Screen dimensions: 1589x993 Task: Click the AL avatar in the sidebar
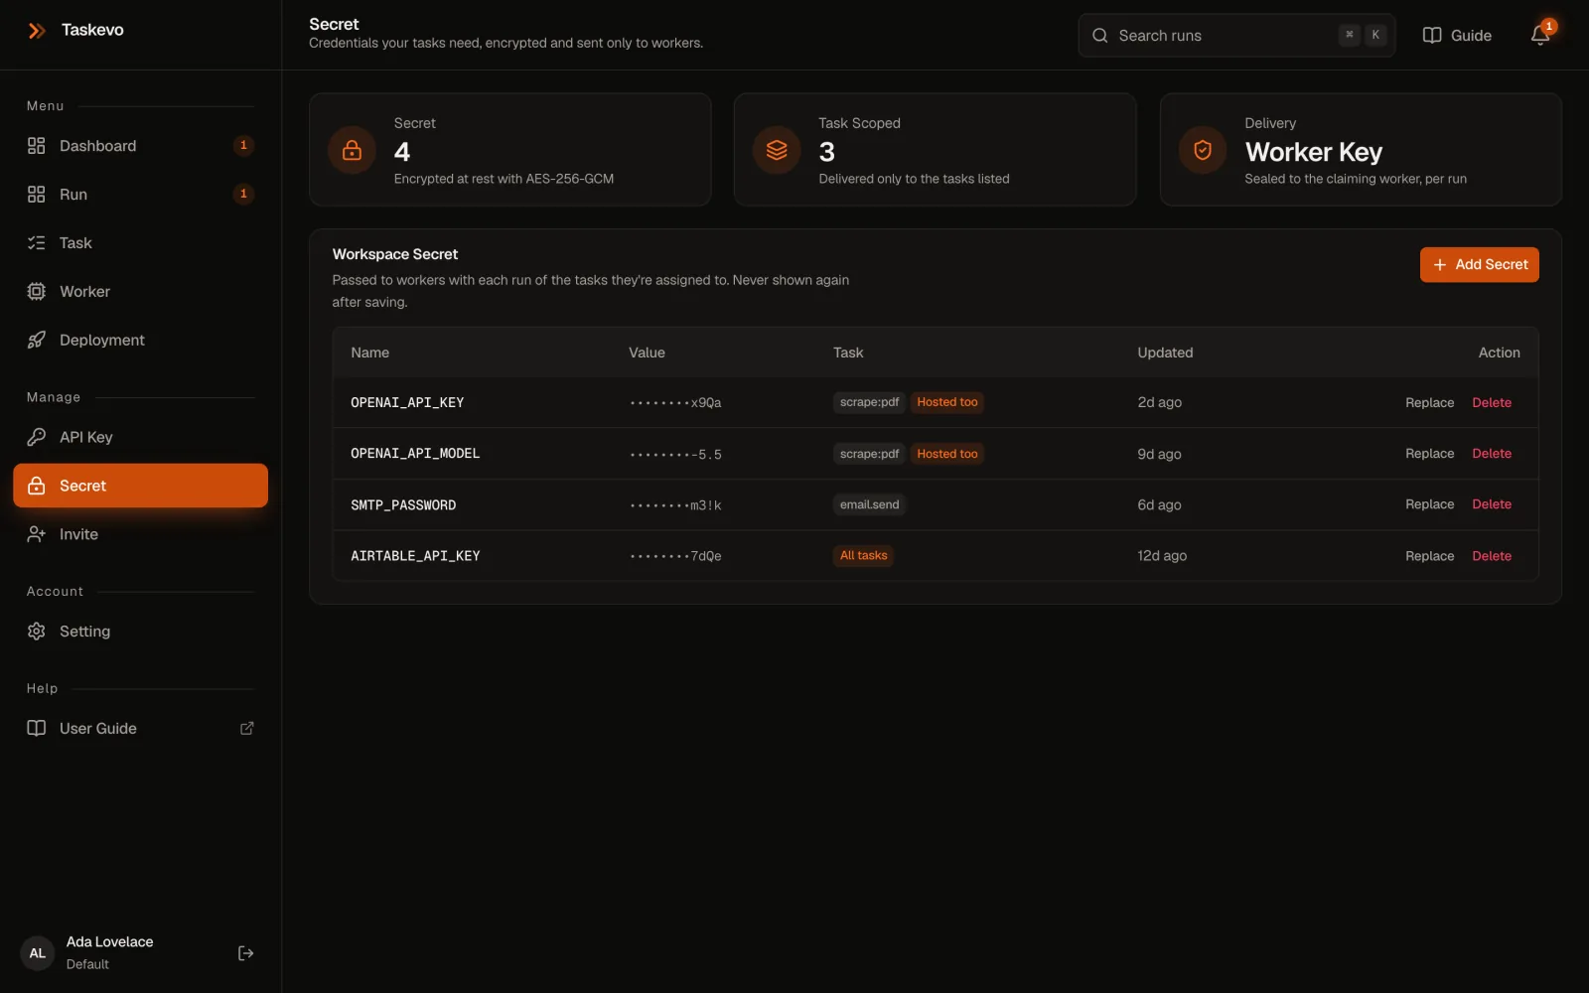point(38,953)
